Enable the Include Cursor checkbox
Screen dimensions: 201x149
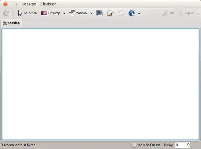coord(134,145)
